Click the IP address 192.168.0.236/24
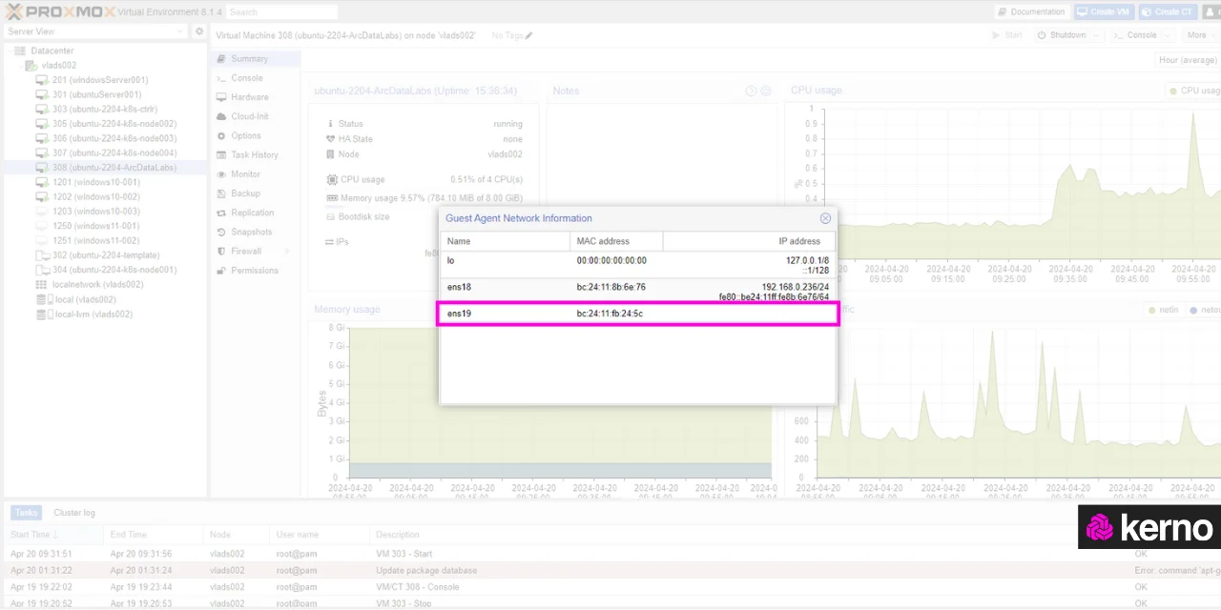Viewport: 1221px width, 610px height. pyautogui.click(x=796, y=286)
